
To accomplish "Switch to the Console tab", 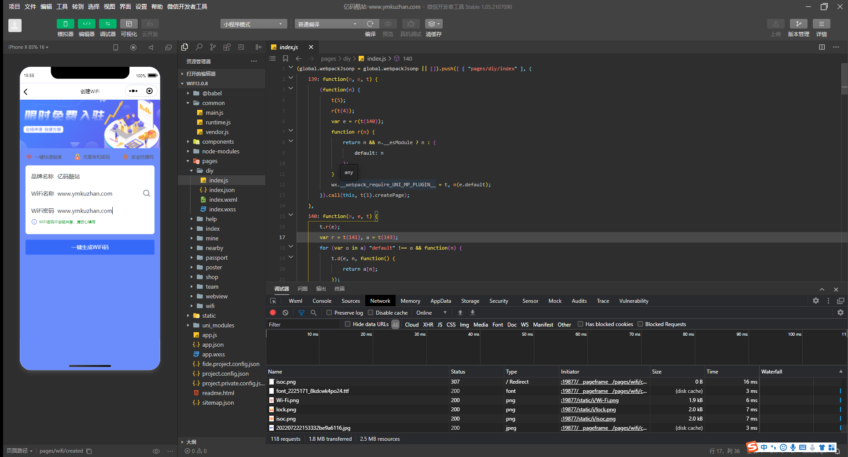I will [x=322, y=301].
